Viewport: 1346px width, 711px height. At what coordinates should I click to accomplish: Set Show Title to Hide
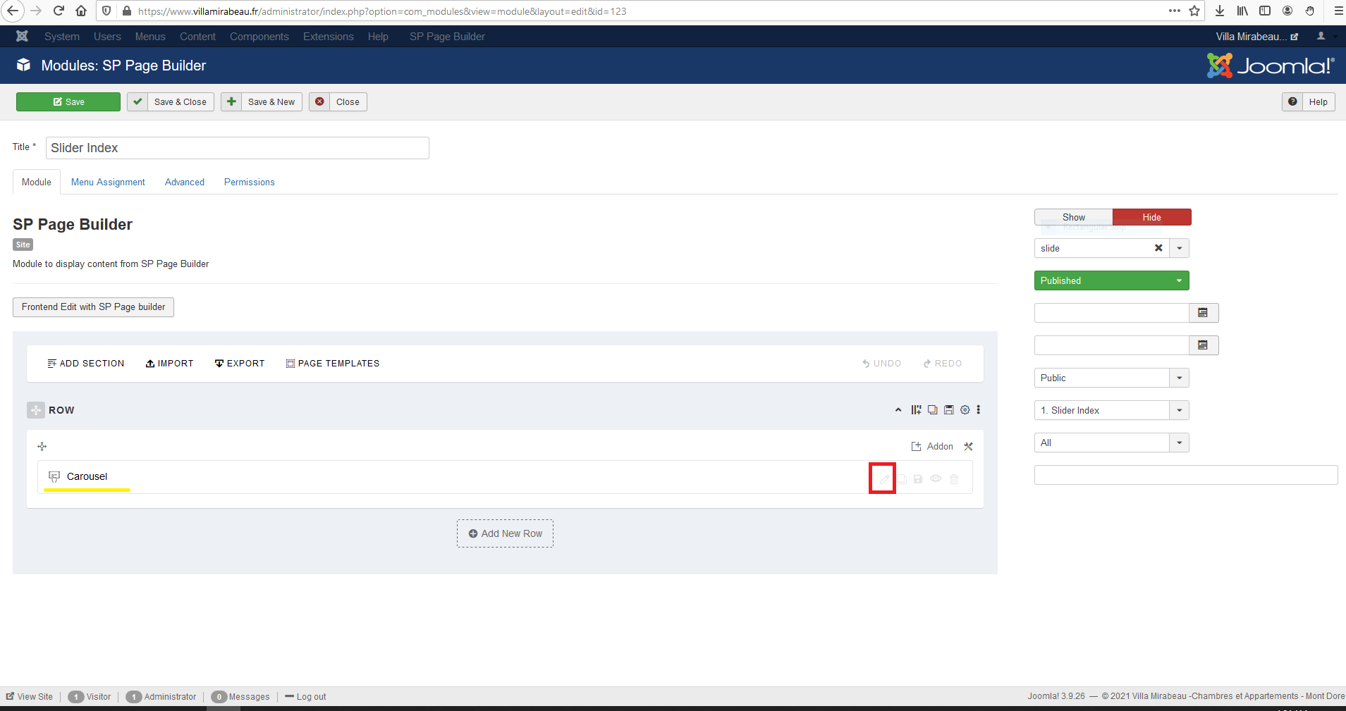tap(1152, 217)
